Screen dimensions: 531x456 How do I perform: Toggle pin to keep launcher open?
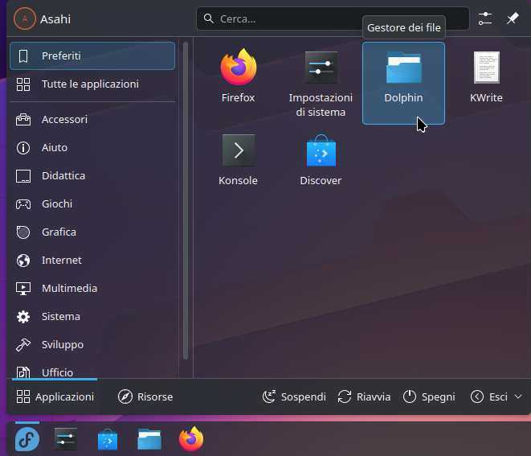coord(513,18)
